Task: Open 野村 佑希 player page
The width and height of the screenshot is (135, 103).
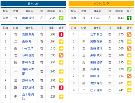Action: (x=28, y=80)
